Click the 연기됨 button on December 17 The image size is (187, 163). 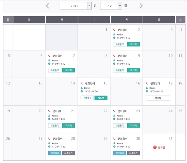coord(158,98)
